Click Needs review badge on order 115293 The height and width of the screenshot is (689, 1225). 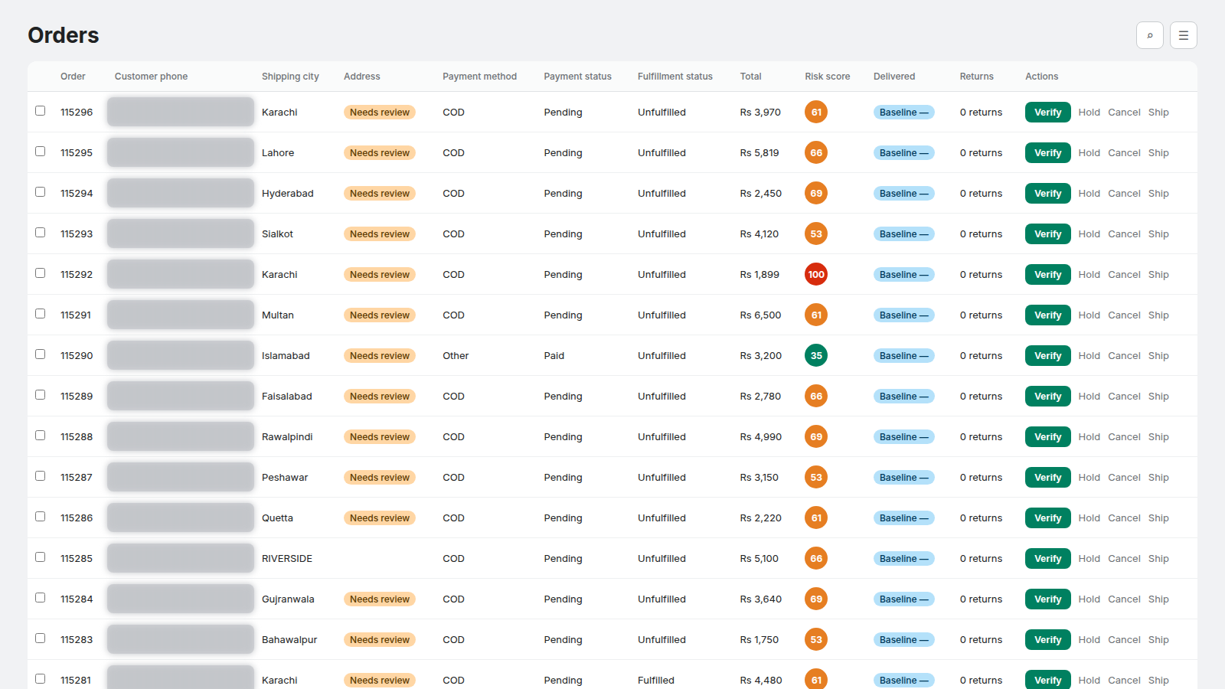tap(380, 234)
